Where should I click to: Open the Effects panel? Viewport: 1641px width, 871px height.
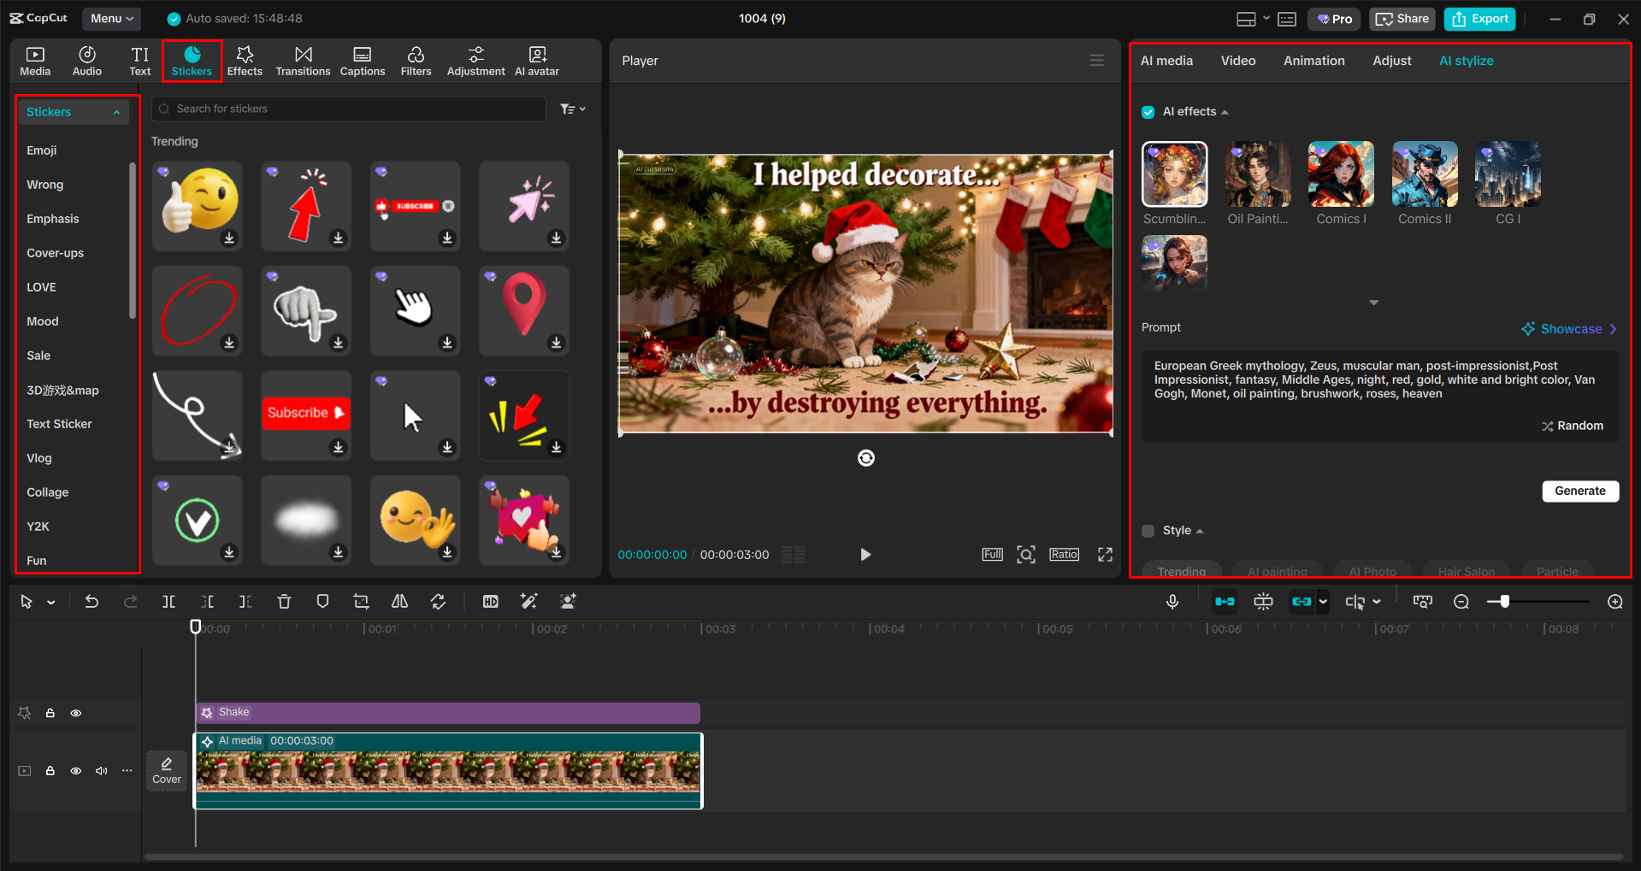click(245, 60)
